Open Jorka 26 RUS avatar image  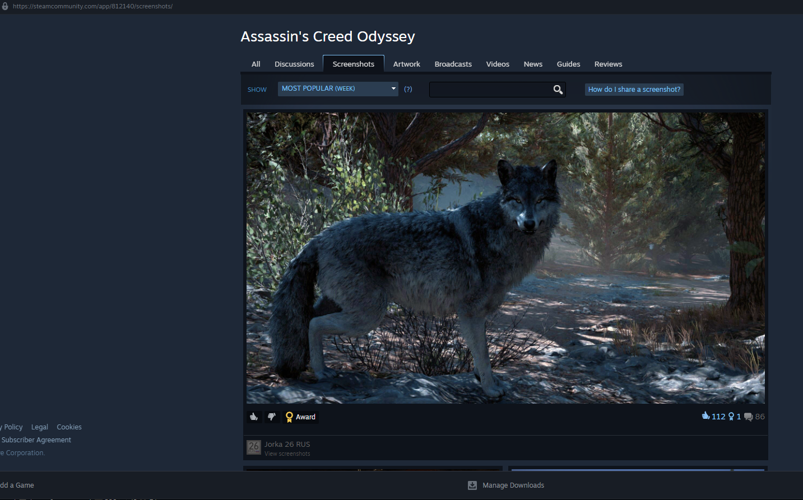click(x=254, y=447)
